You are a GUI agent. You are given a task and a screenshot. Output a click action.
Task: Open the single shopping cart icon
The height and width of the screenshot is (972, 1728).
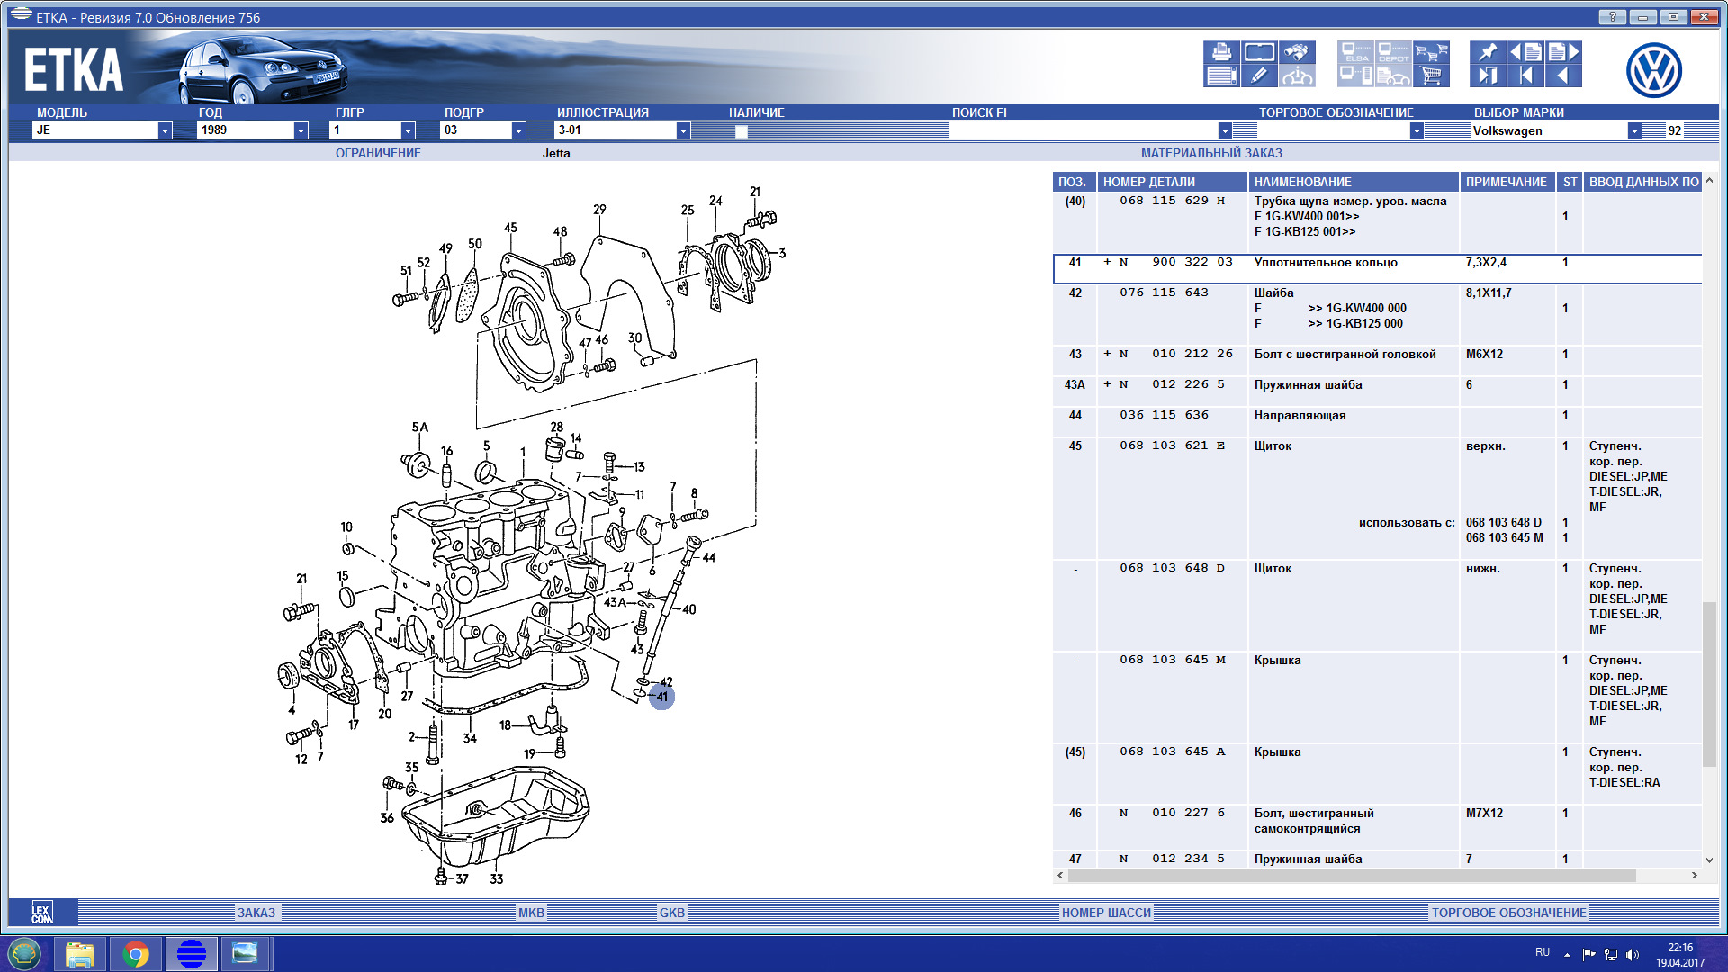pos(1431,76)
